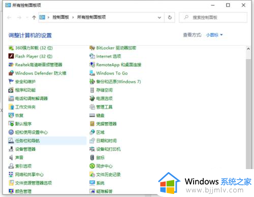
Task: Open the 疑难解答 link
Action: pos(104,191)
